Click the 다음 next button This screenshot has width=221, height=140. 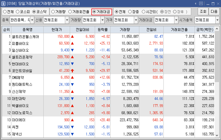click(x=214, y=11)
